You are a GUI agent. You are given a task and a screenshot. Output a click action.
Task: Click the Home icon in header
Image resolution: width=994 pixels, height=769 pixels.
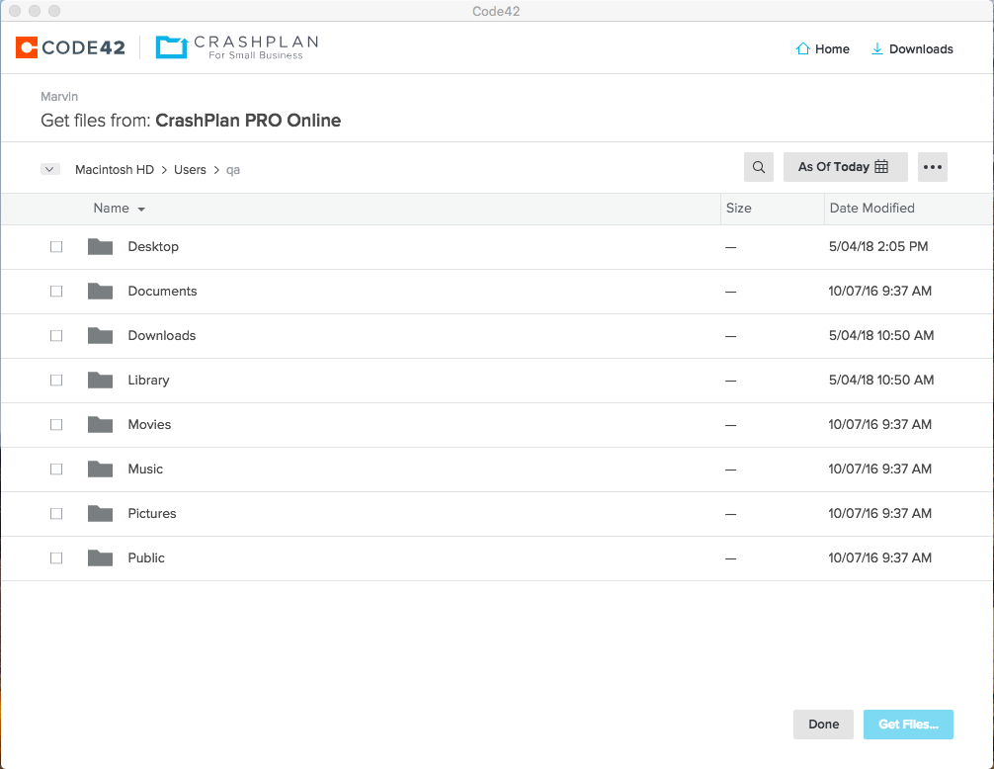click(803, 48)
